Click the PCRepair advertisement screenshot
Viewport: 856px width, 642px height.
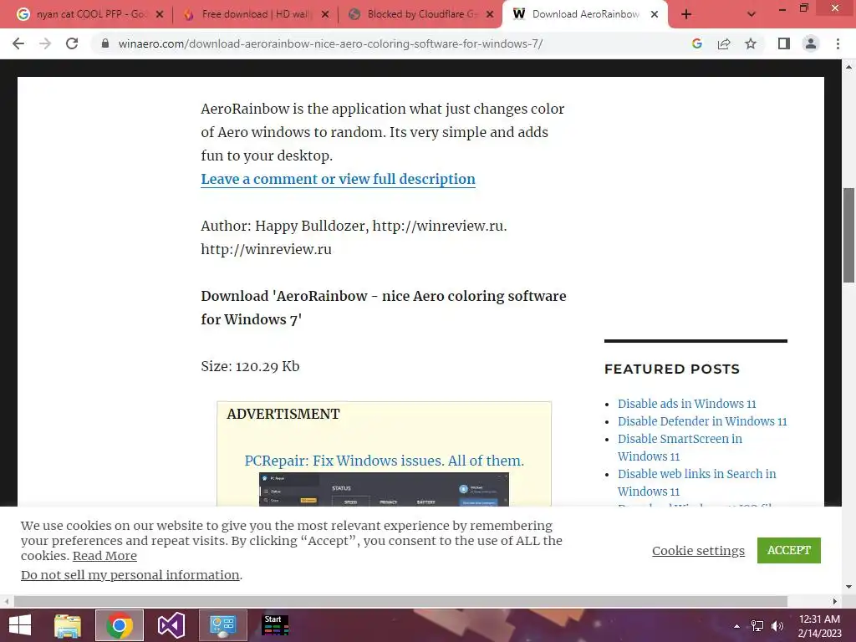(x=384, y=489)
